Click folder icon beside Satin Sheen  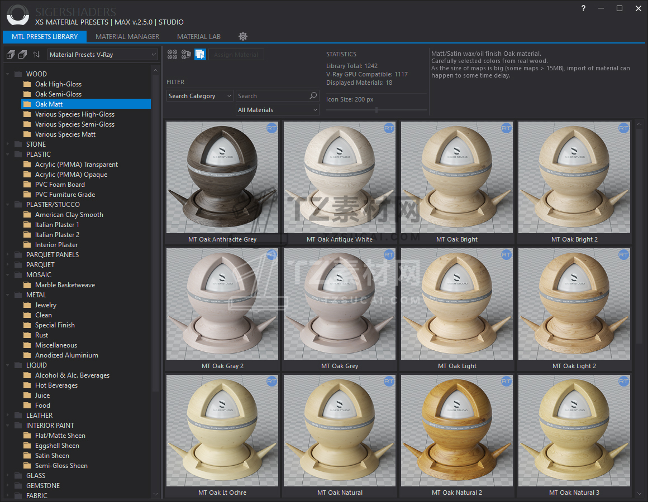coord(27,455)
